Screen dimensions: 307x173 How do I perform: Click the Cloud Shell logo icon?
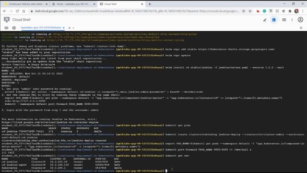click(x=7, y=20)
